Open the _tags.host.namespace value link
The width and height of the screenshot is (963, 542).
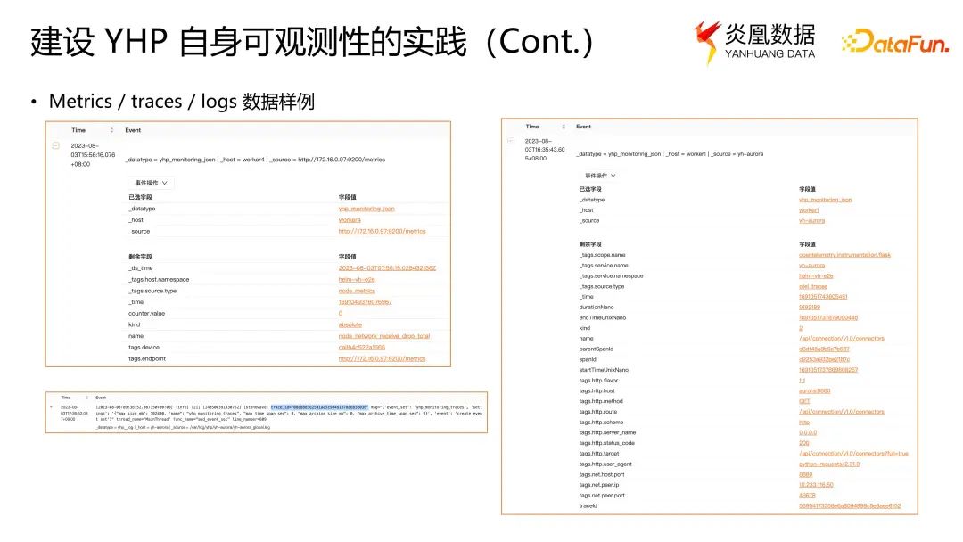(x=357, y=280)
